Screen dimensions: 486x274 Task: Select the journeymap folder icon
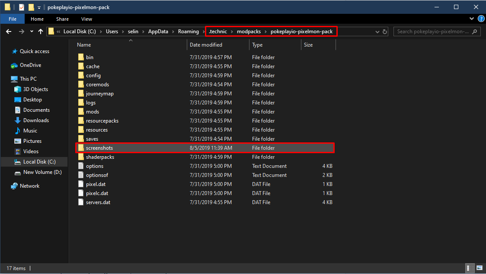[x=81, y=93]
